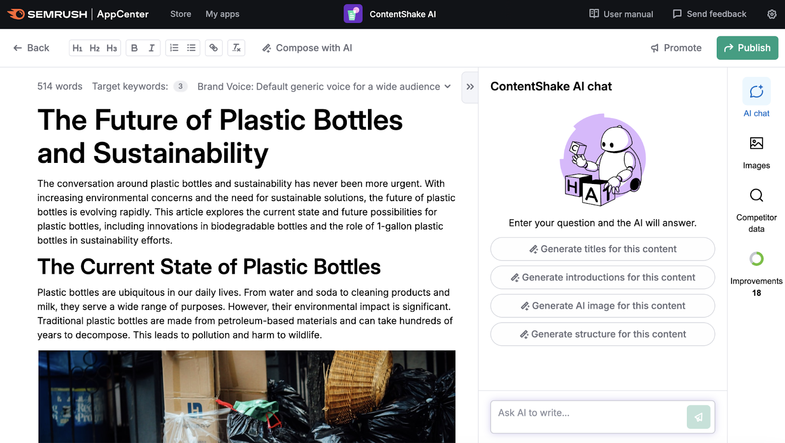Click The Current State of Plastic Bottles heading
Image resolution: width=785 pixels, height=443 pixels.
pyautogui.click(x=209, y=267)
